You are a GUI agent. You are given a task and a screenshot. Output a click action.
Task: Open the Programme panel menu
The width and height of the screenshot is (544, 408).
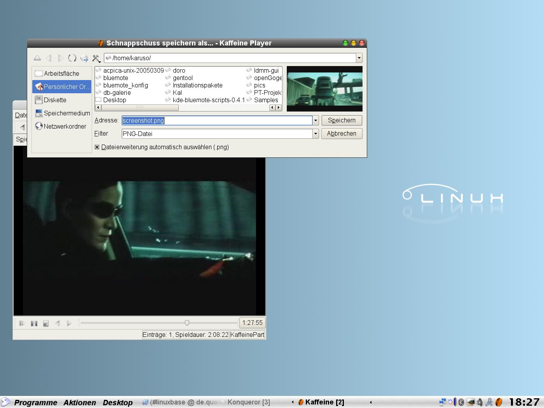click(36, 403)
